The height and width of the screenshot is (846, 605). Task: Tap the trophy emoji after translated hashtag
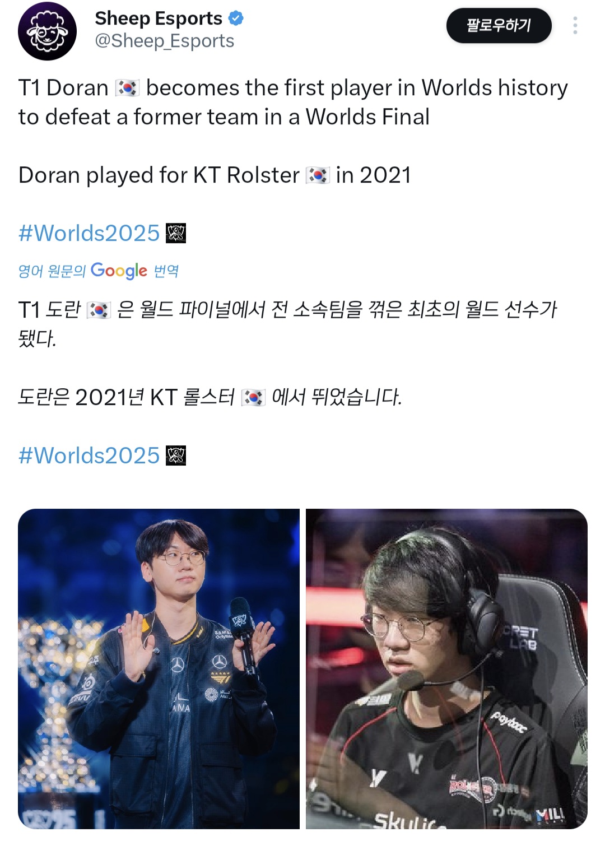(x=176, y=455)
